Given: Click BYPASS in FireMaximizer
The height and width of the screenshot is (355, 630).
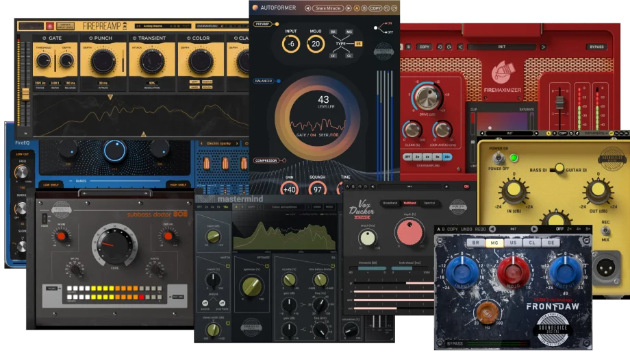Looking at the screenshot, I should point(596,47).
